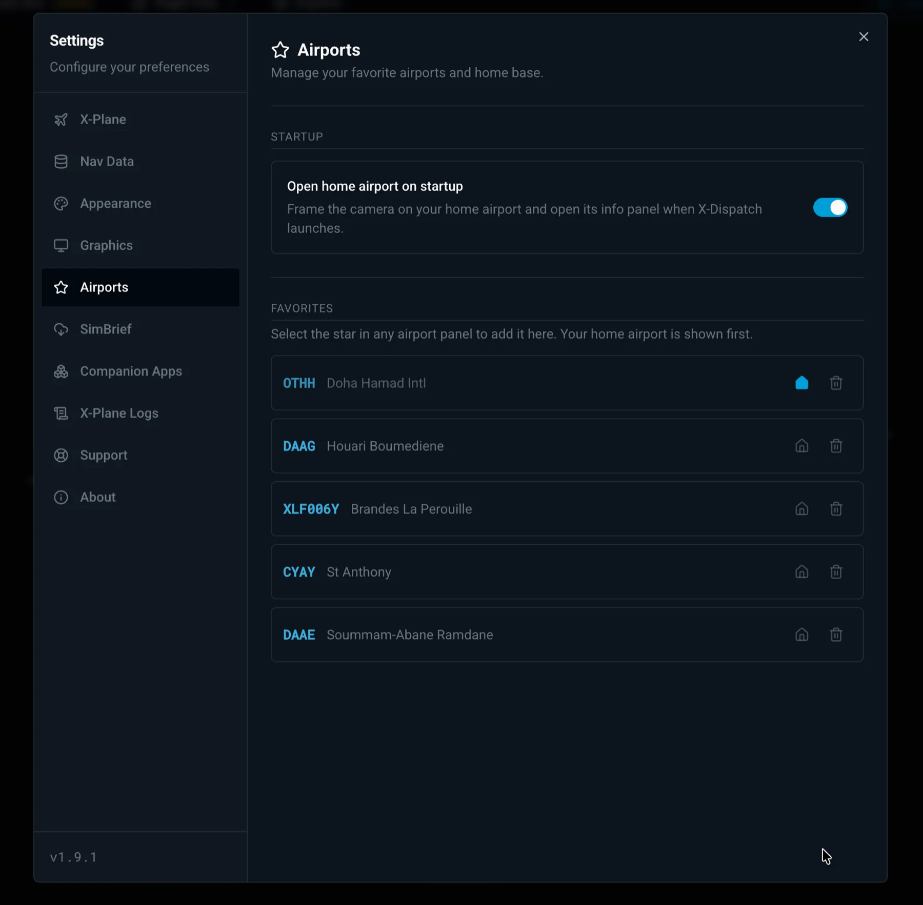Viewport: 923px width, 905px height.
Task: Click the Houari Boumediene name
Action: pyautogui.click(x=385, y=446)
